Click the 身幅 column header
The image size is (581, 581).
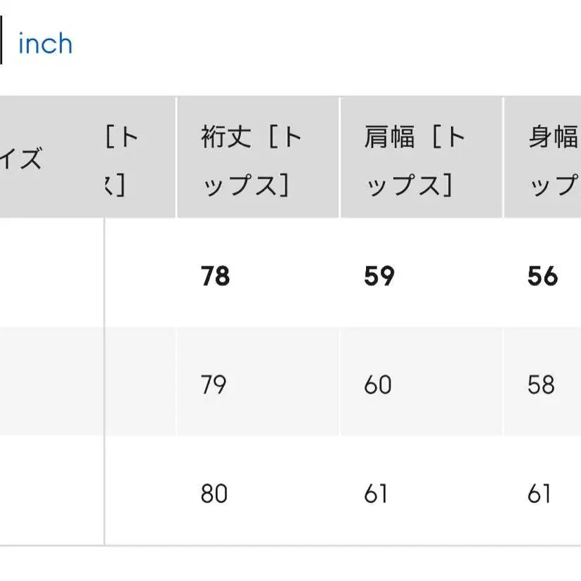(552, 158)
